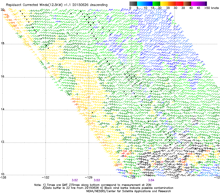This screenshot has height=193, width=220.
Task: Click the purple time label '3:52'
Action: click(x=75, y=180)
